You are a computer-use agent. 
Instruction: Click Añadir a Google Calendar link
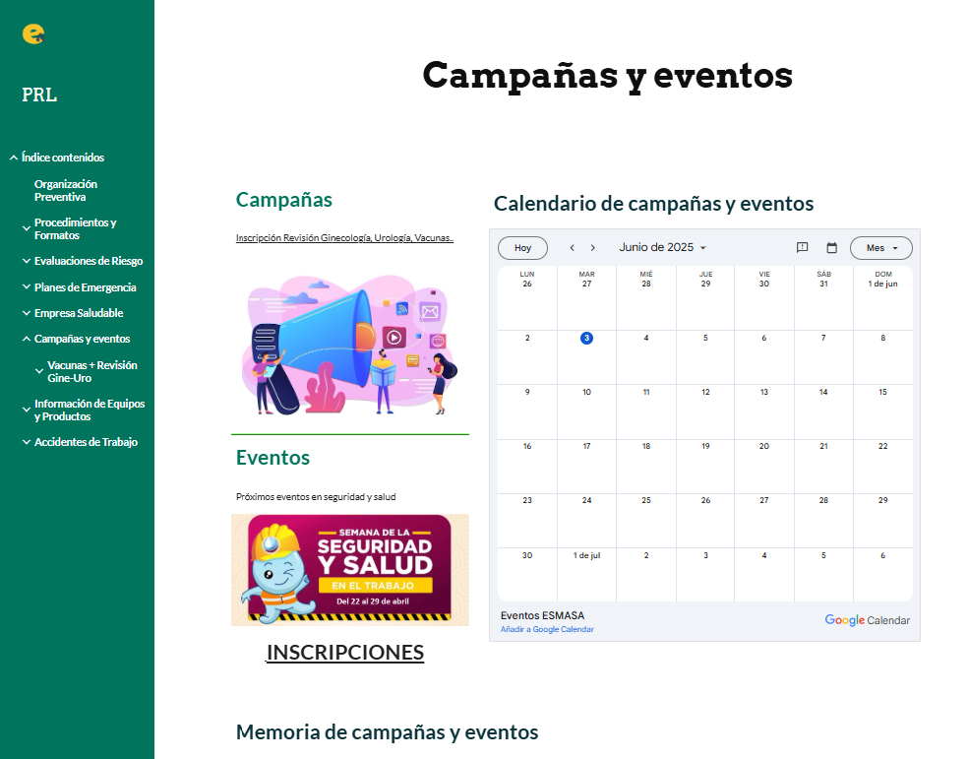[x=547, y=629]
